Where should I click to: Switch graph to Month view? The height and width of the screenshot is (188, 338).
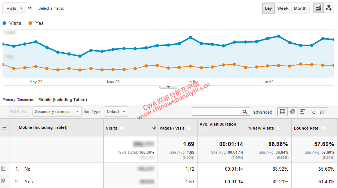click(x=300, y=8)
